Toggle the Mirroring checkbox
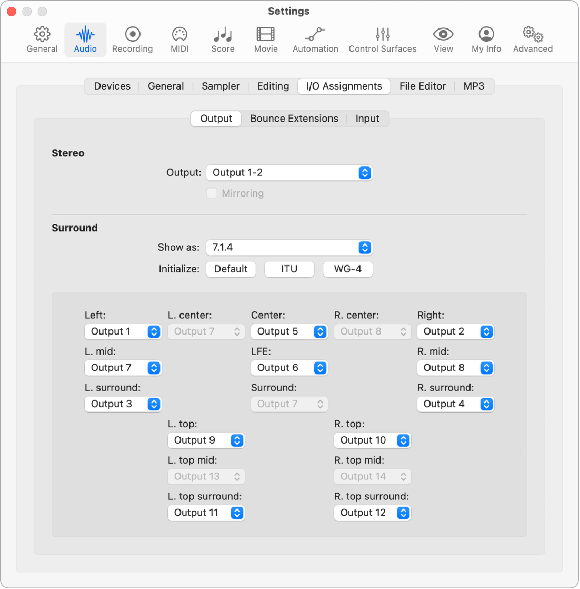The image size is (580, 589). click(212, 193)
